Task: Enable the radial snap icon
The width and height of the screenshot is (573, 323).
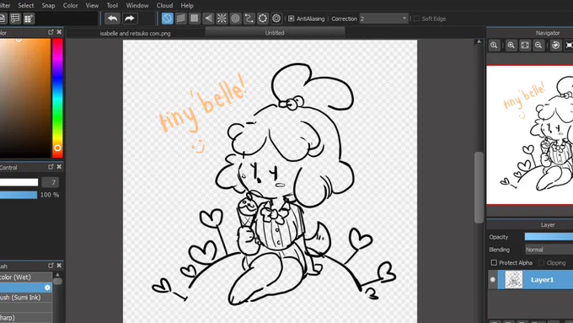Action: point(222,19)
